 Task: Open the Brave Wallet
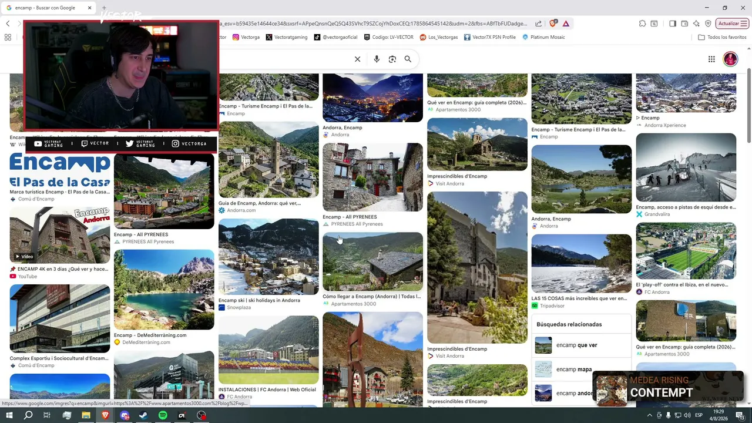[684, 23]
